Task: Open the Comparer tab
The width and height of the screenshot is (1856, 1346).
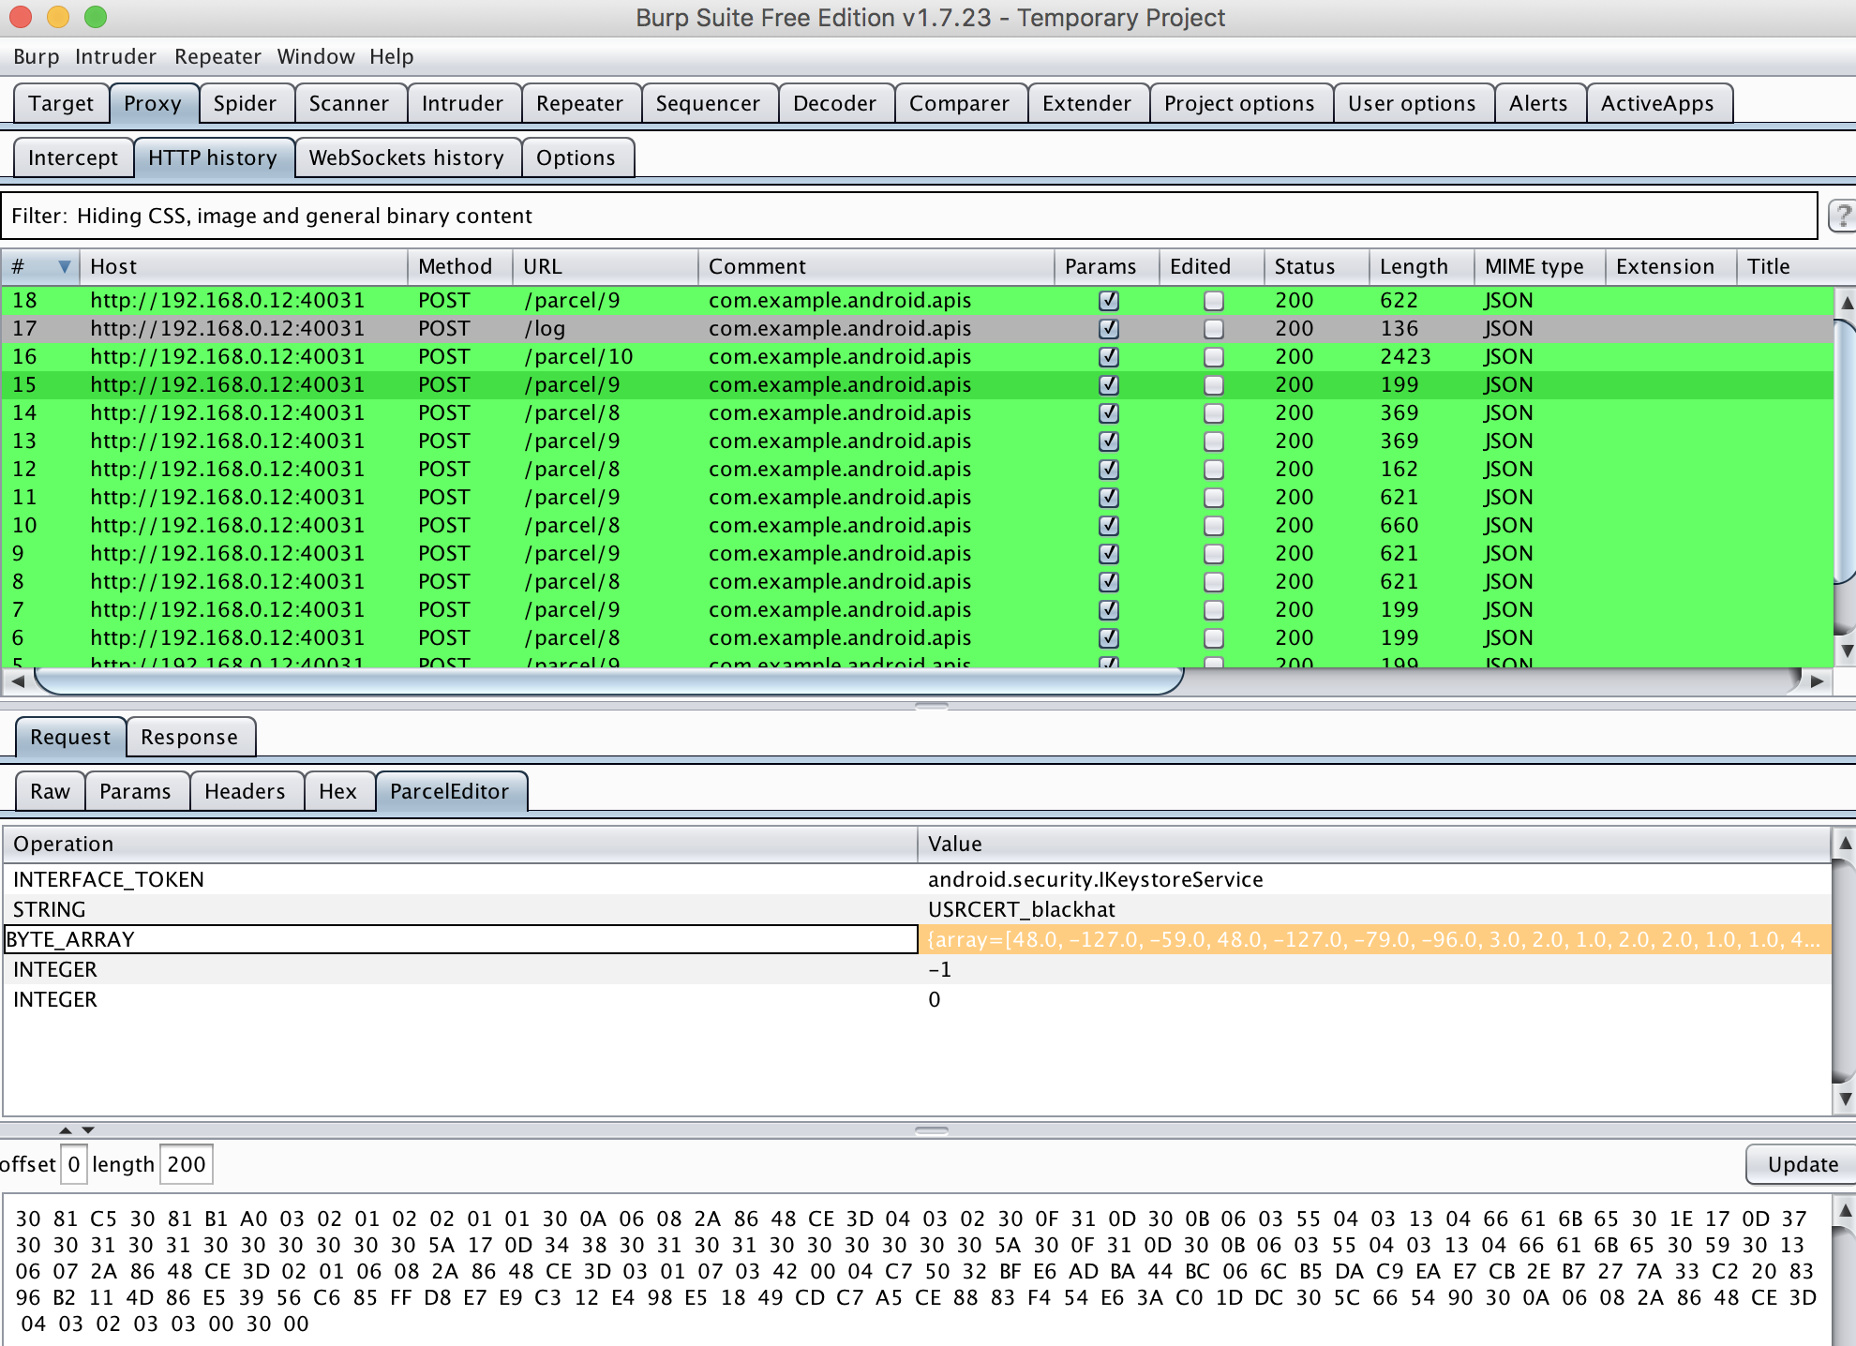Action: click(959, 103)
